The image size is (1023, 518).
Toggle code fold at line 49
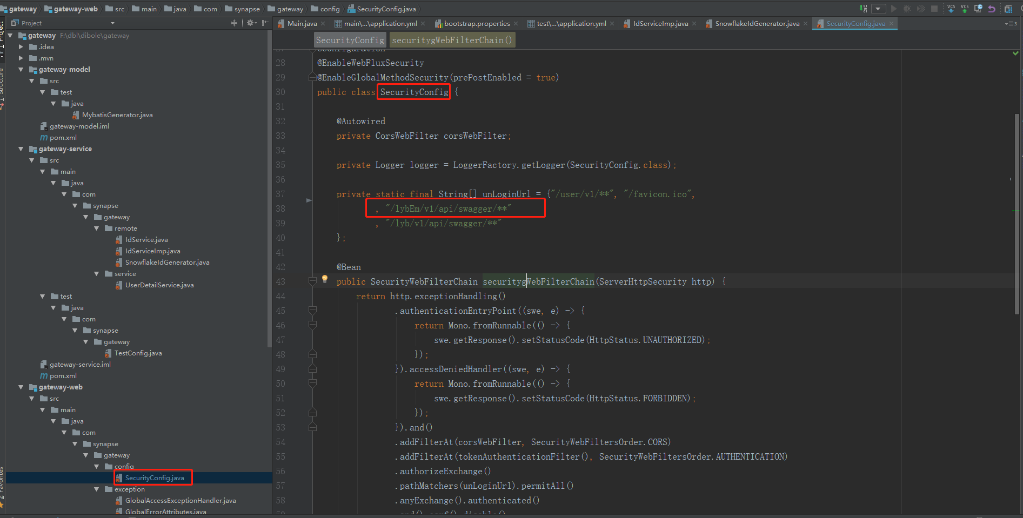[x=312, y=368]
